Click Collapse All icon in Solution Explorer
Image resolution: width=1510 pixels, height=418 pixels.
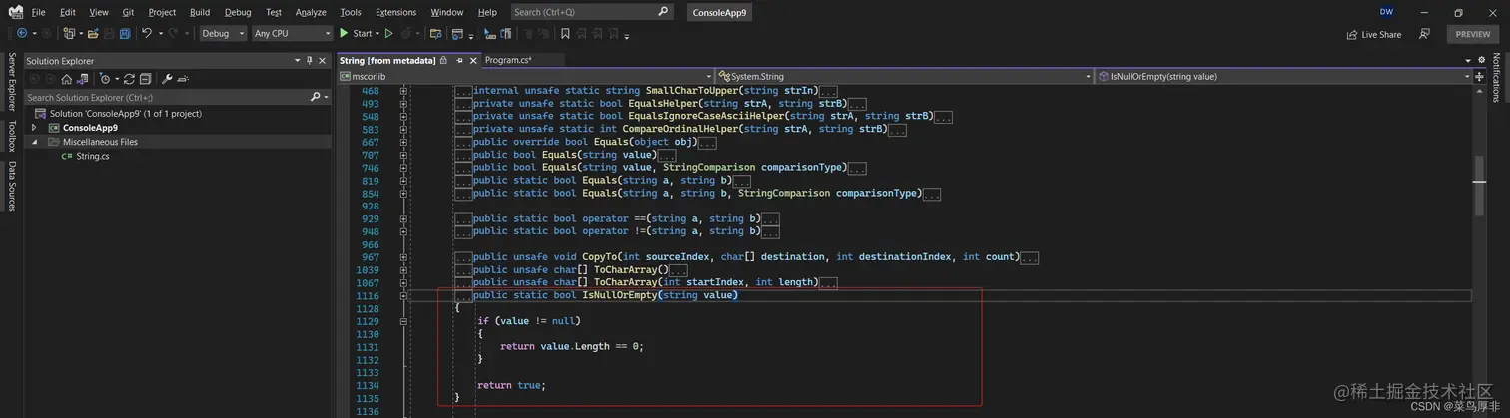[145, 78]
